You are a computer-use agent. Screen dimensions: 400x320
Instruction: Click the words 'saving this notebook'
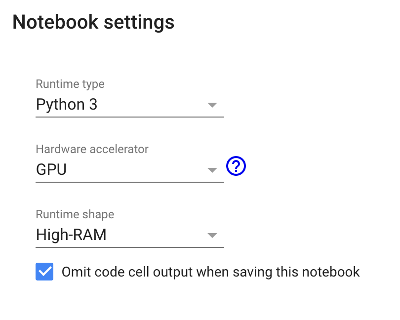[x=296, y=272]
